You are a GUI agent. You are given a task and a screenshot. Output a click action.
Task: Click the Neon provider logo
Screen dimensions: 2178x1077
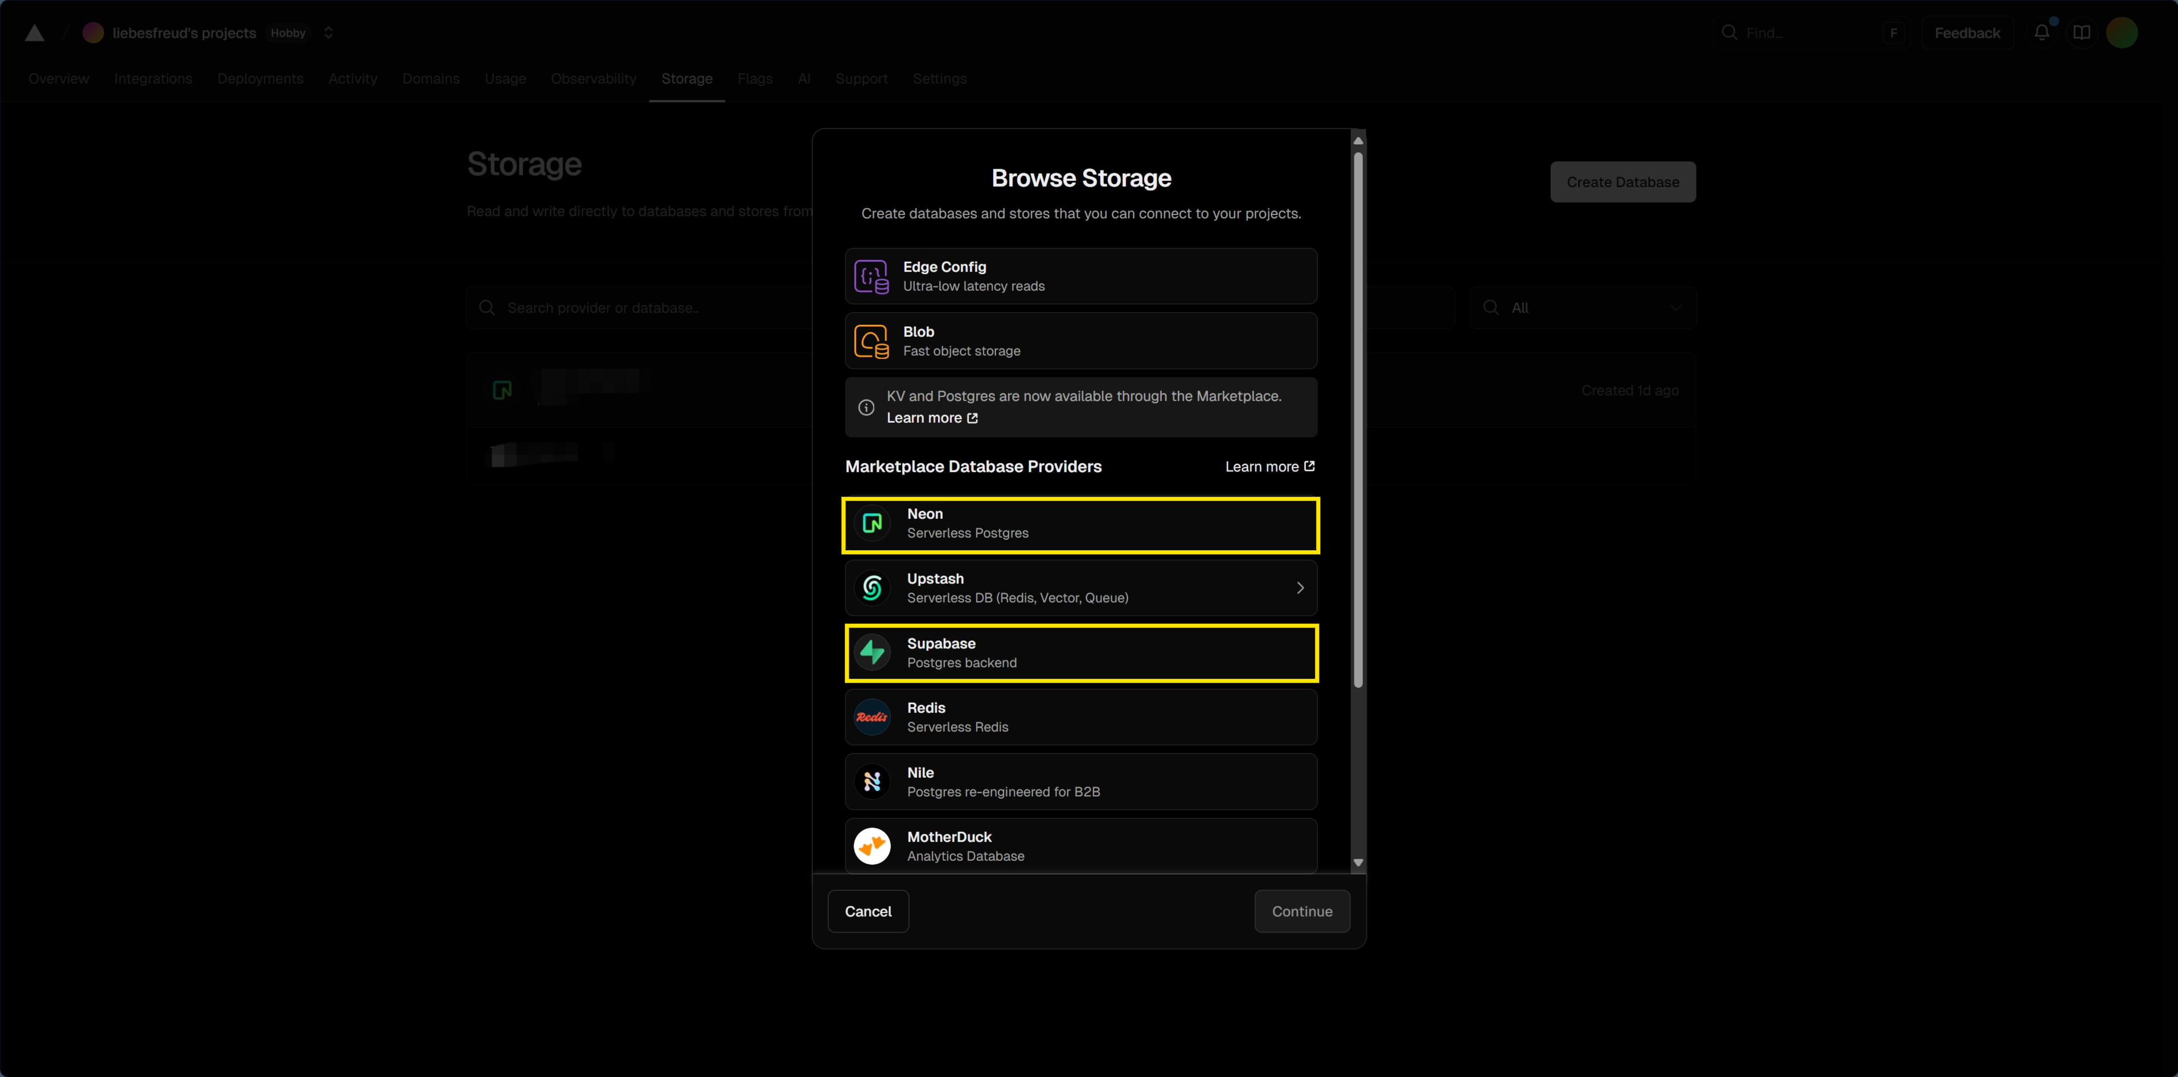(872, 524)
